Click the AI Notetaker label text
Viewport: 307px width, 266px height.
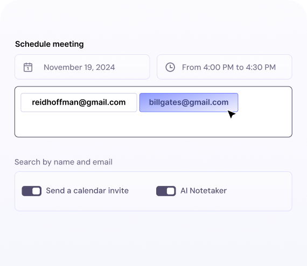pyautogui.click(x=204, y=191)
